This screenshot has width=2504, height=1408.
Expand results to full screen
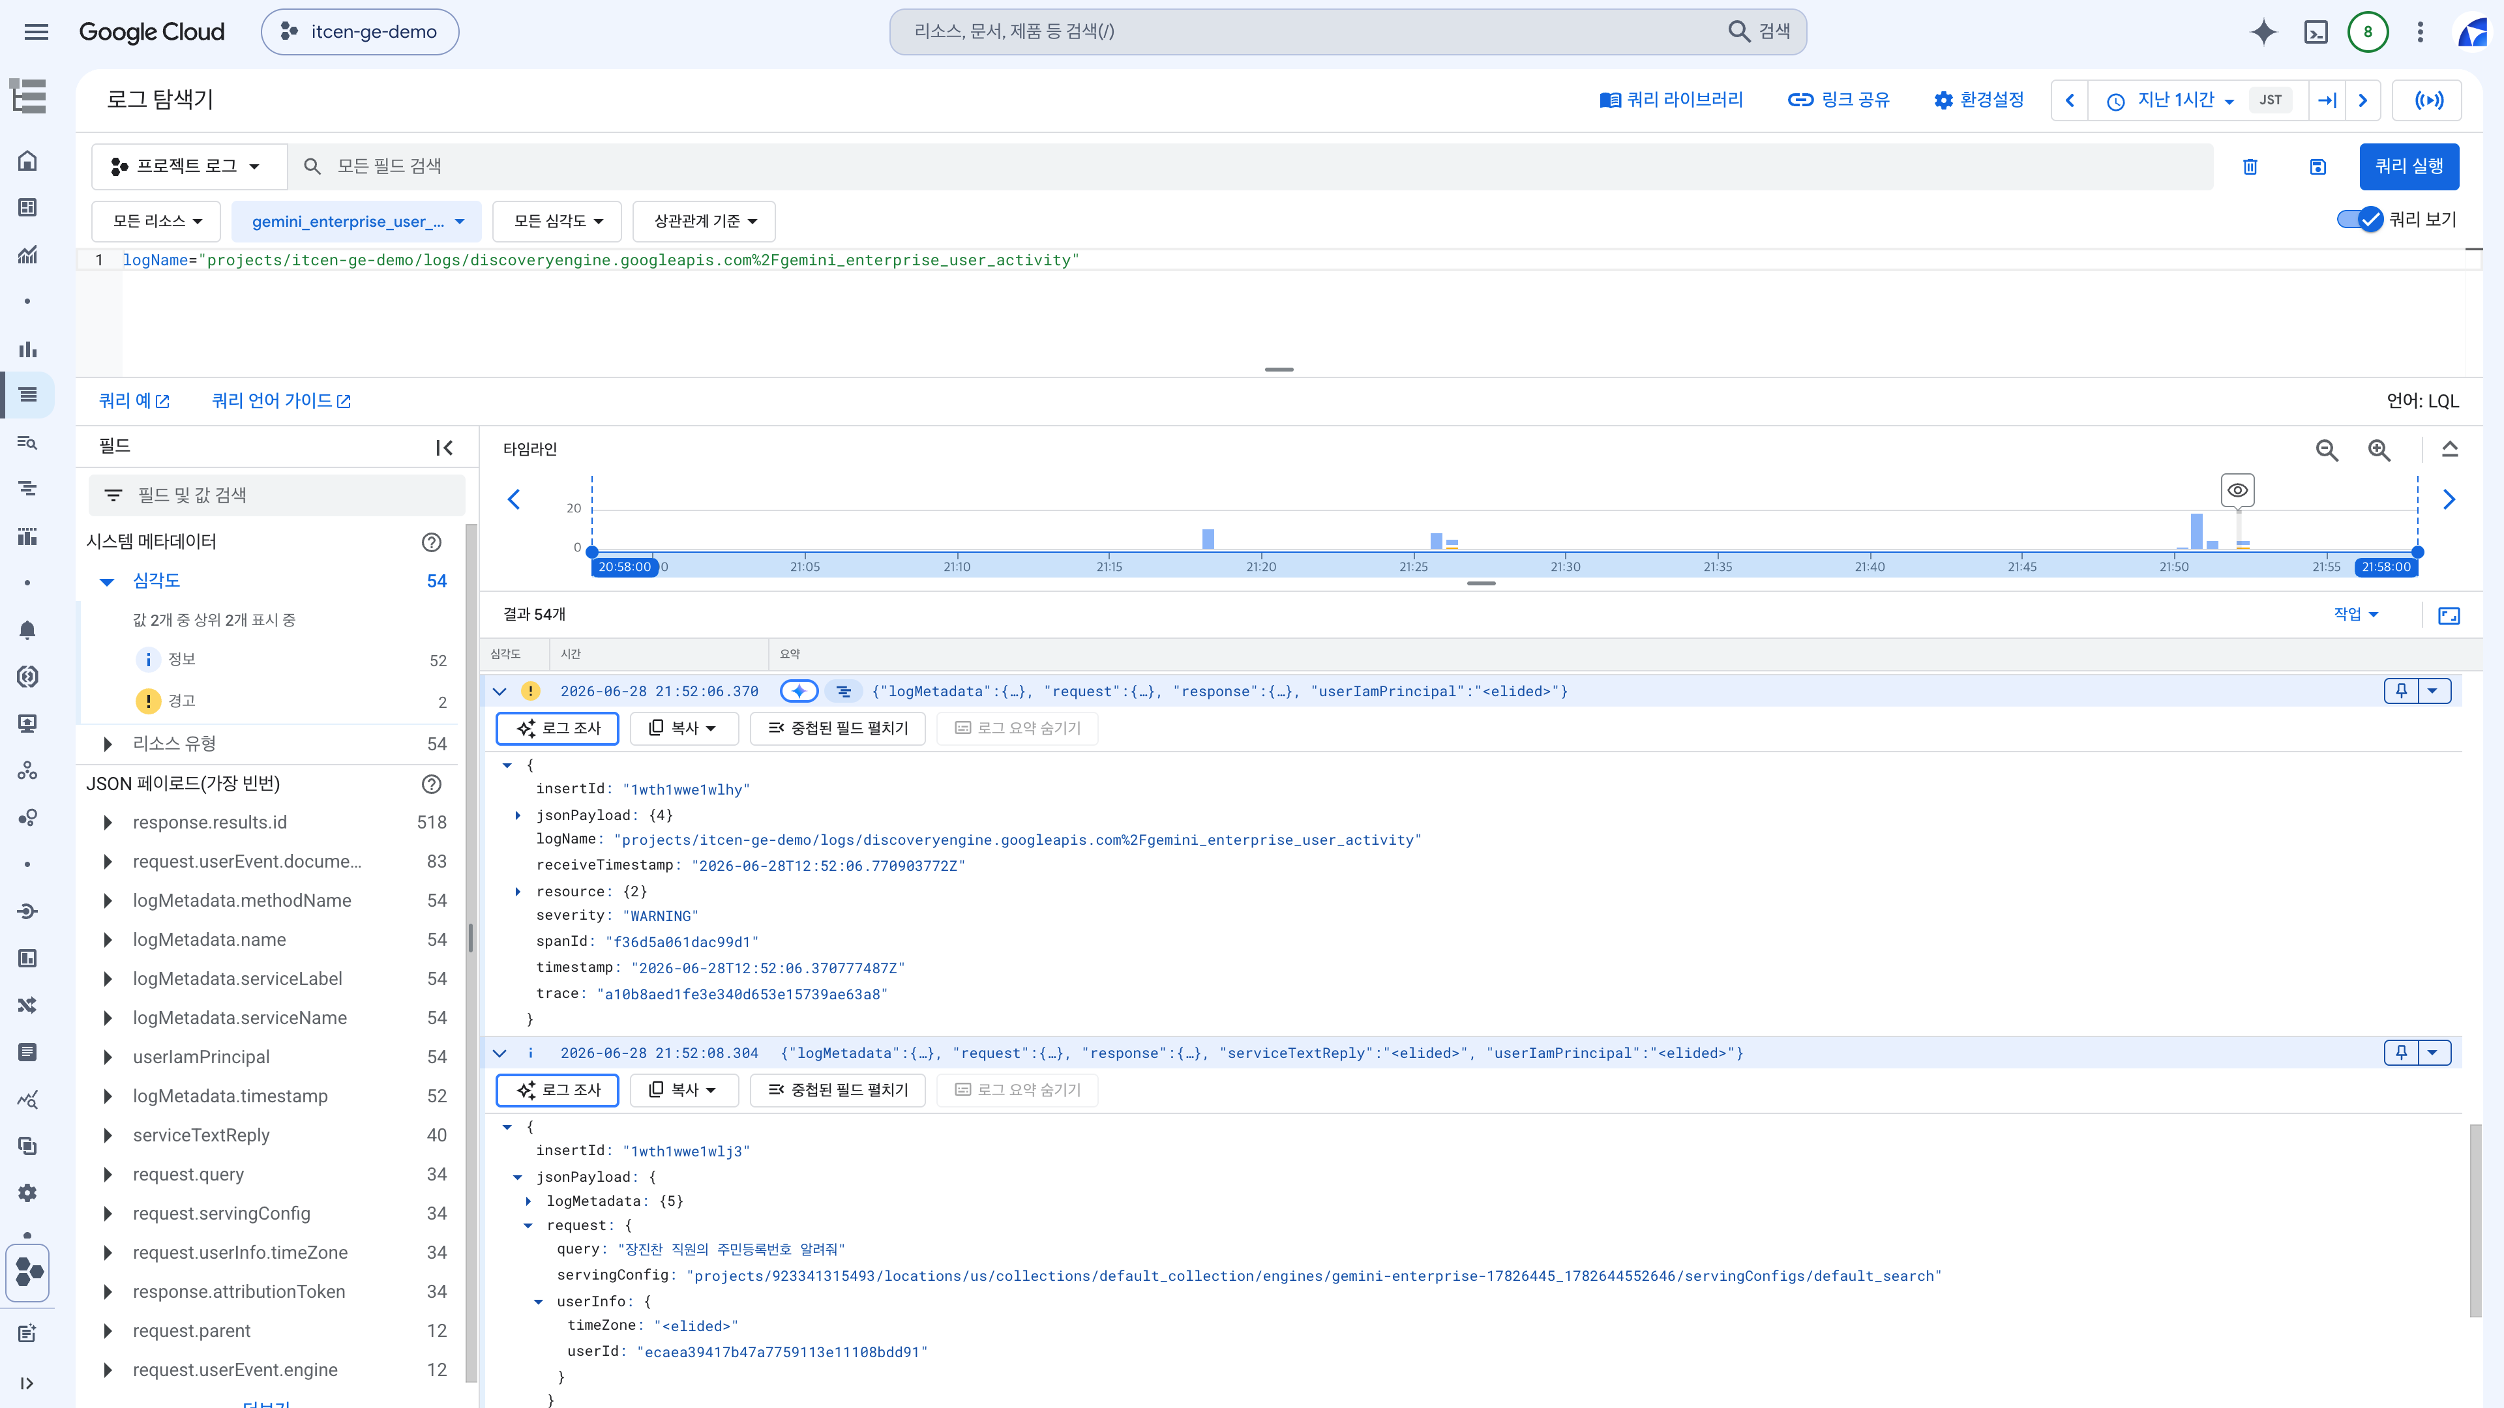point(2449,615)
